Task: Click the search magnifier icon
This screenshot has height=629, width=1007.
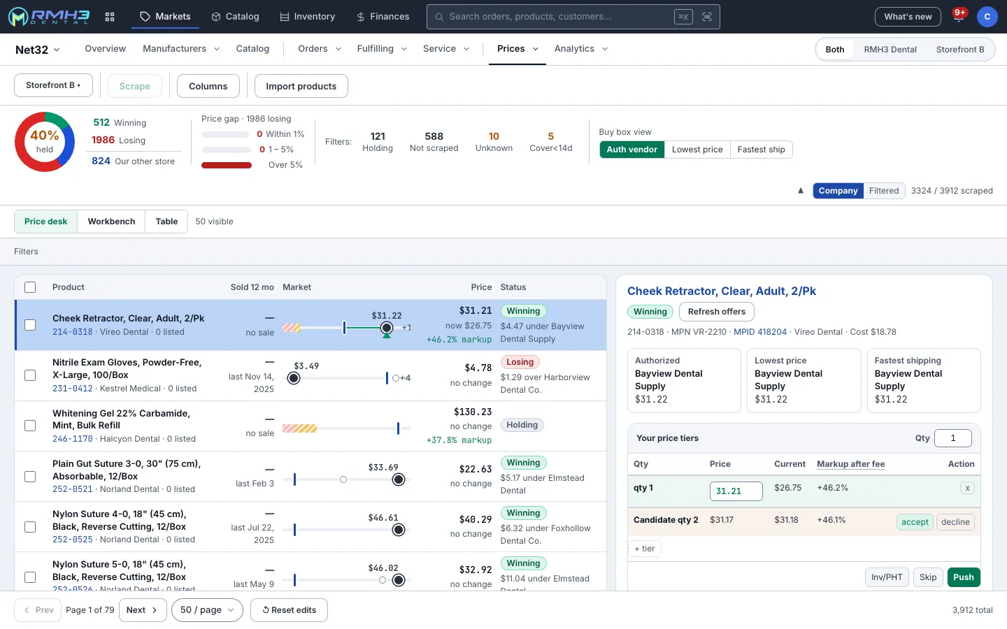Action: click(x=439, y=17)
